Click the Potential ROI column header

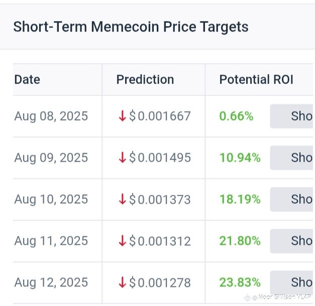click(x=256, y=80)
